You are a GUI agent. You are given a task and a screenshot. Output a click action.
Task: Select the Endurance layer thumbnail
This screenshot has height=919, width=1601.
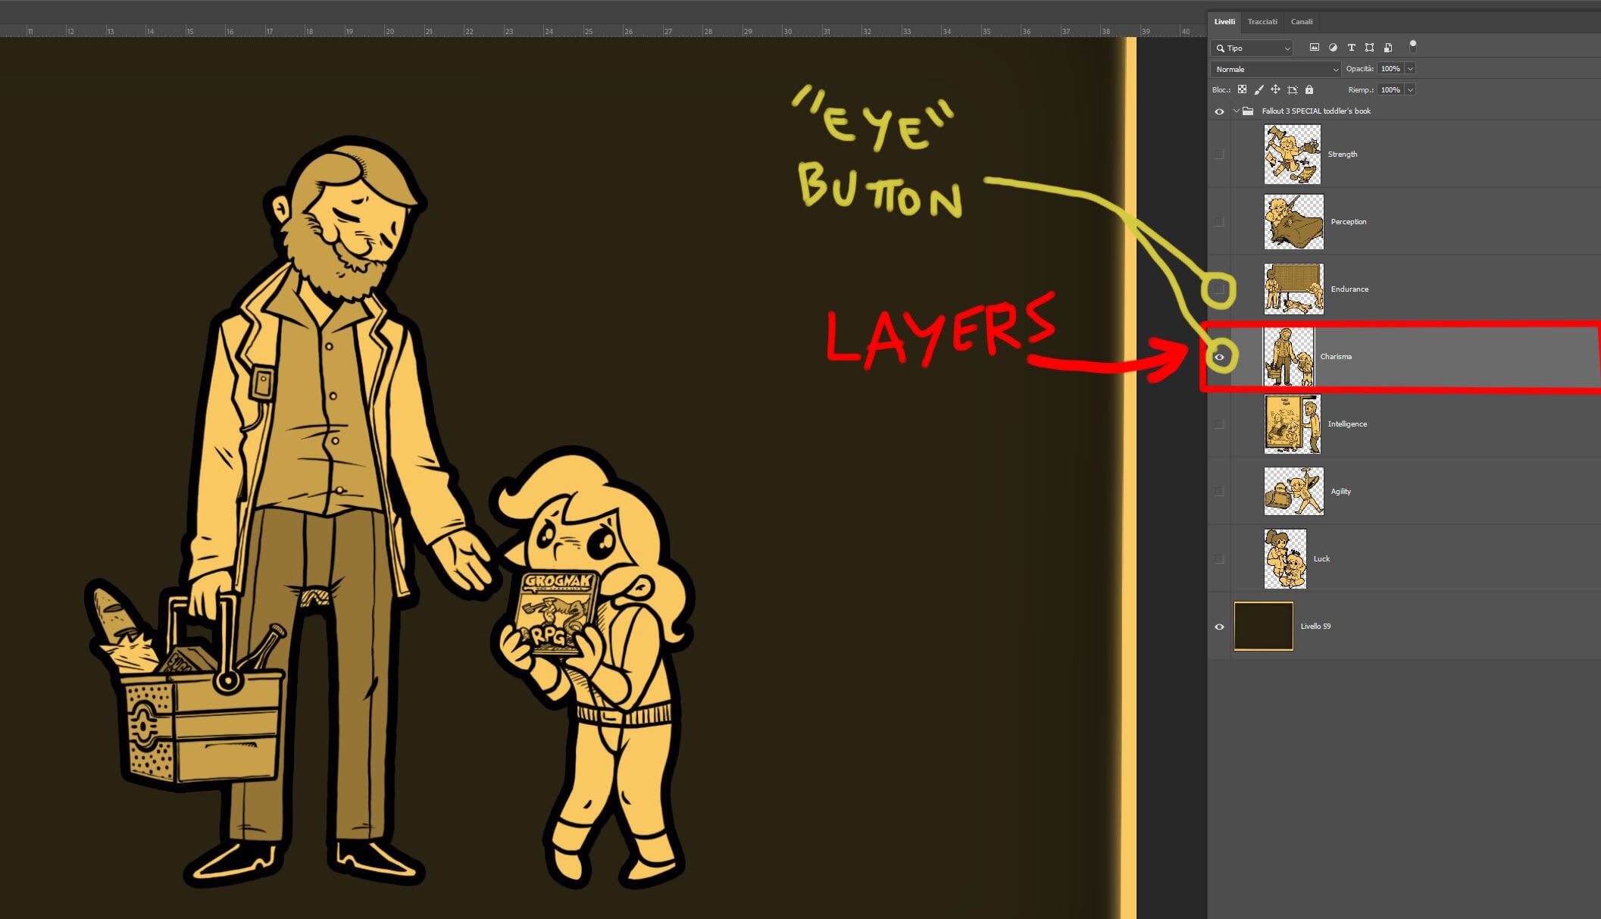point(1294,289)
